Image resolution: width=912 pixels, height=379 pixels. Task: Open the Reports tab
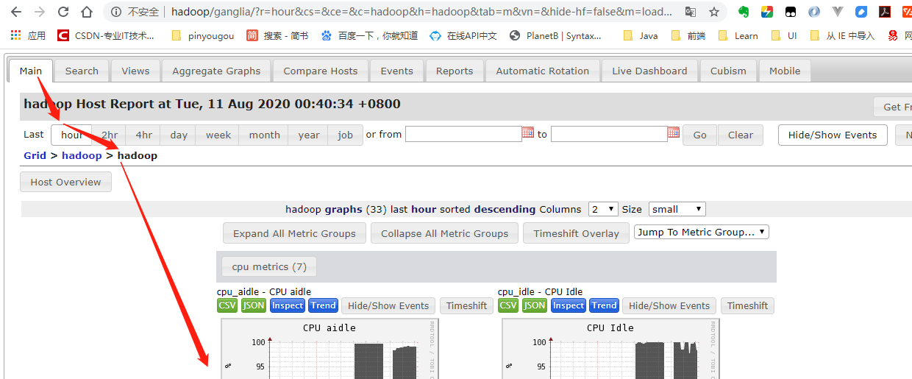pyautogui.click(x=455, y=71)
